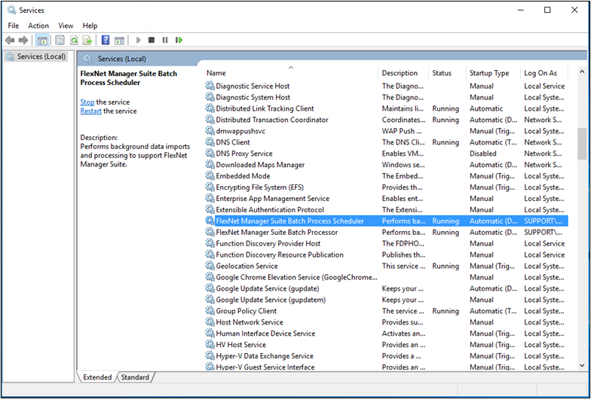Image resolution: width=591 pixels, height=399 pixels.
Task: Click the Stop the service link
Action: point(87,102)
